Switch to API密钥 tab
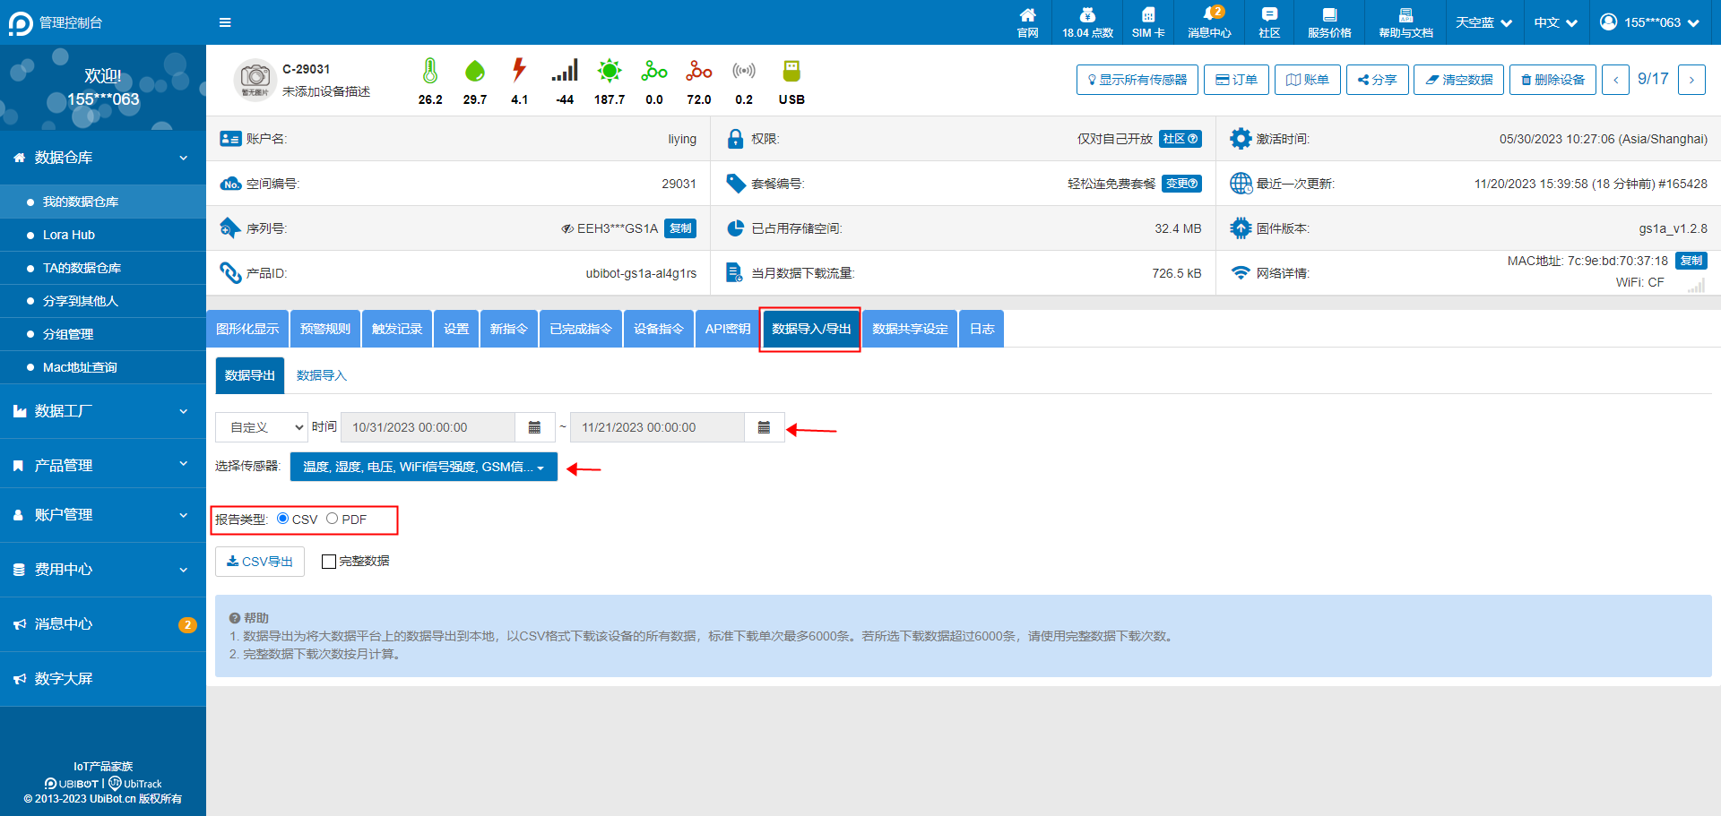The height and width of the screenshot is (816, 1721). coord(727,329)
